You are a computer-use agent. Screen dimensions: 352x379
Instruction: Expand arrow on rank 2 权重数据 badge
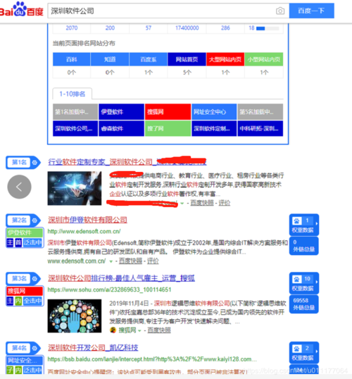point(317,223)
